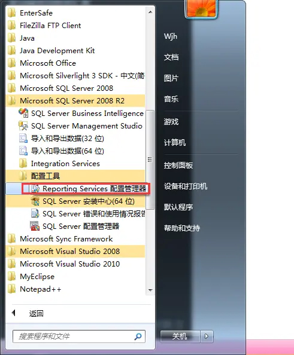The width and height of the screenshot is (294, 355).
Task: Open 游戏 from the right pane
Action: coord(171,122)
